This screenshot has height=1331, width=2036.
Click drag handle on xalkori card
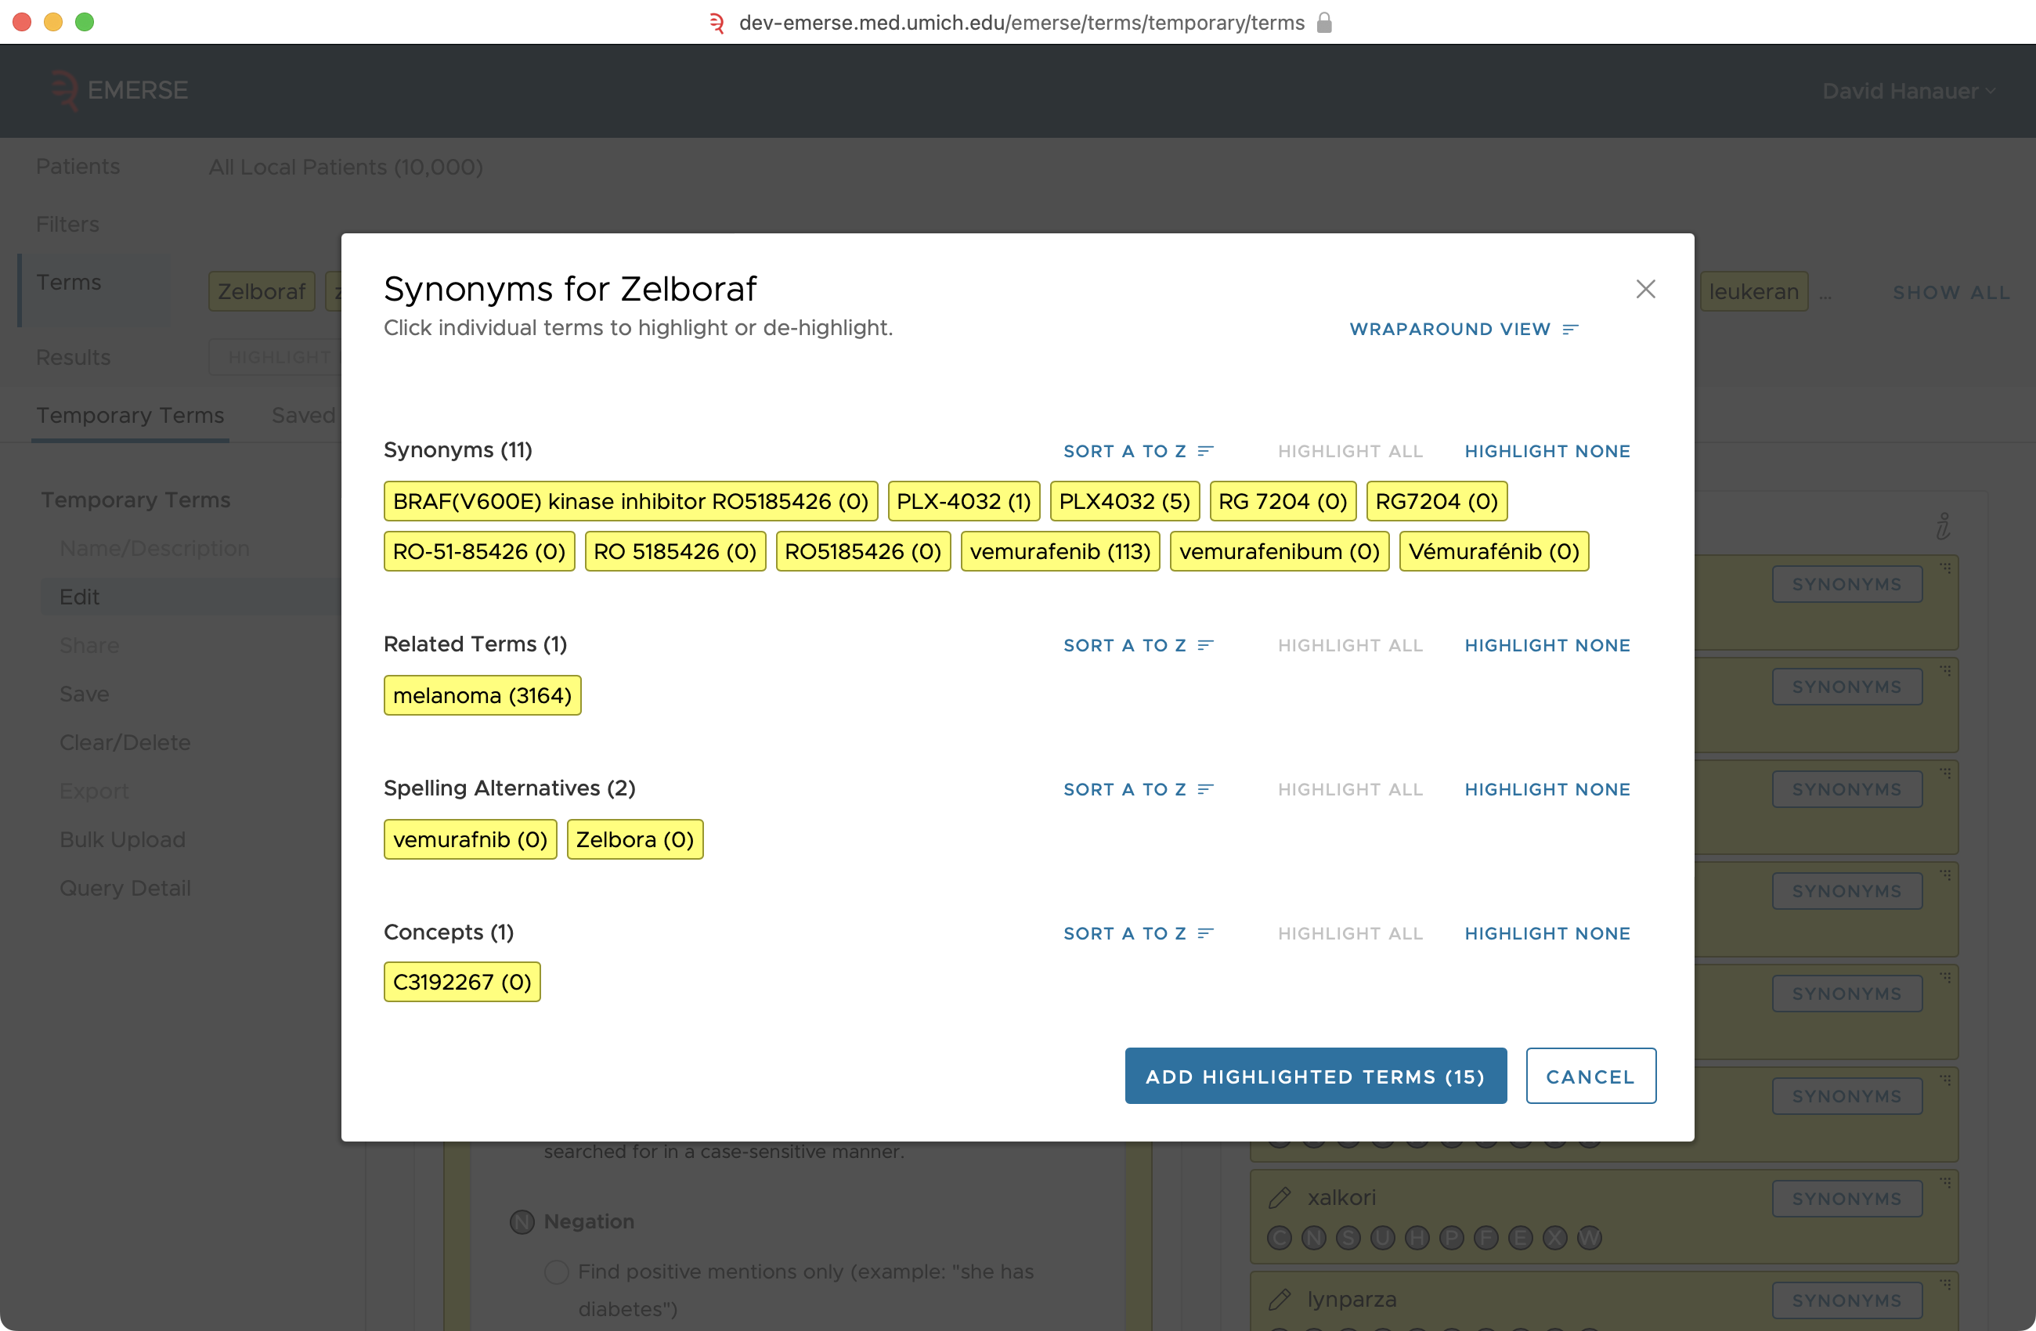[1944, 1182]
